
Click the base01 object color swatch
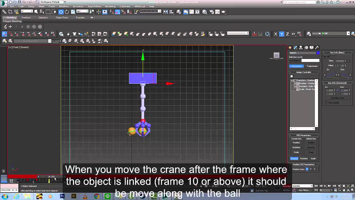pyautogui.click(x=318, y=53)
